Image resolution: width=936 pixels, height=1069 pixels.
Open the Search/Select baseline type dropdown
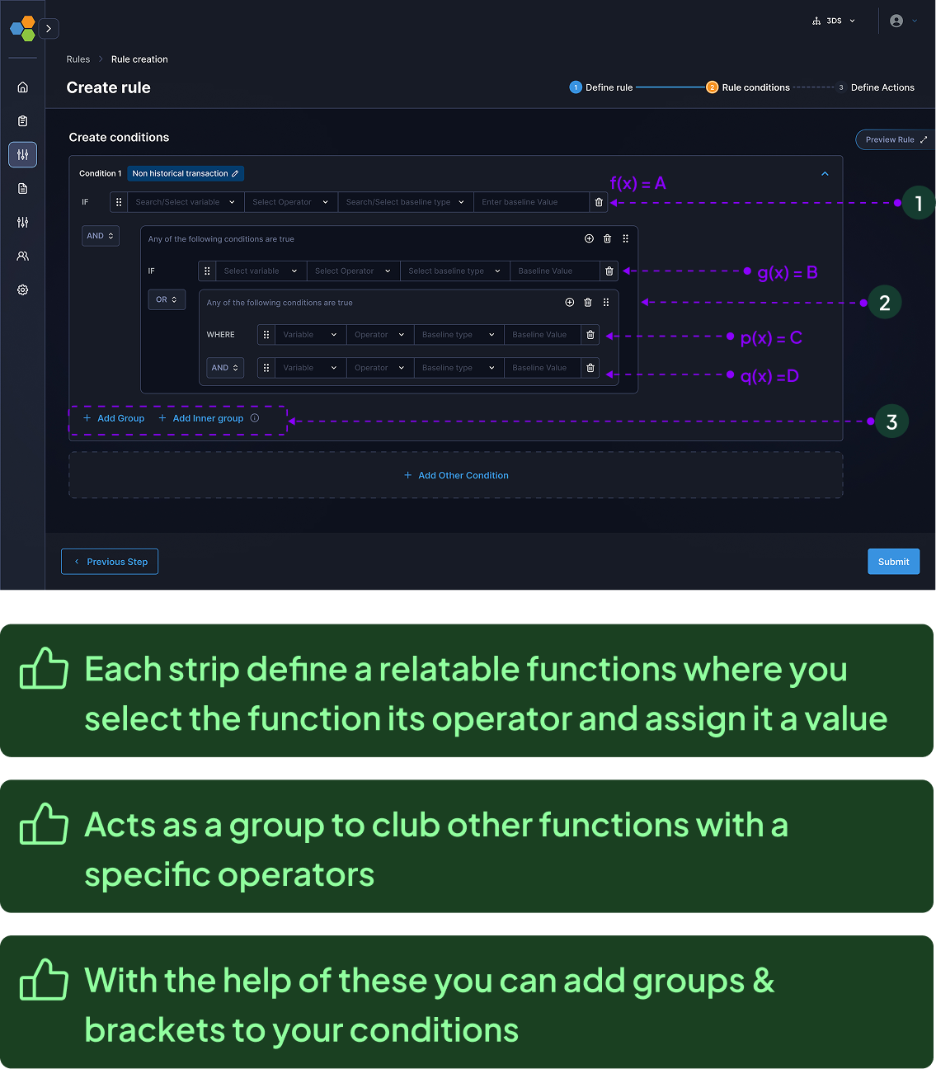(x=404, y=202)
